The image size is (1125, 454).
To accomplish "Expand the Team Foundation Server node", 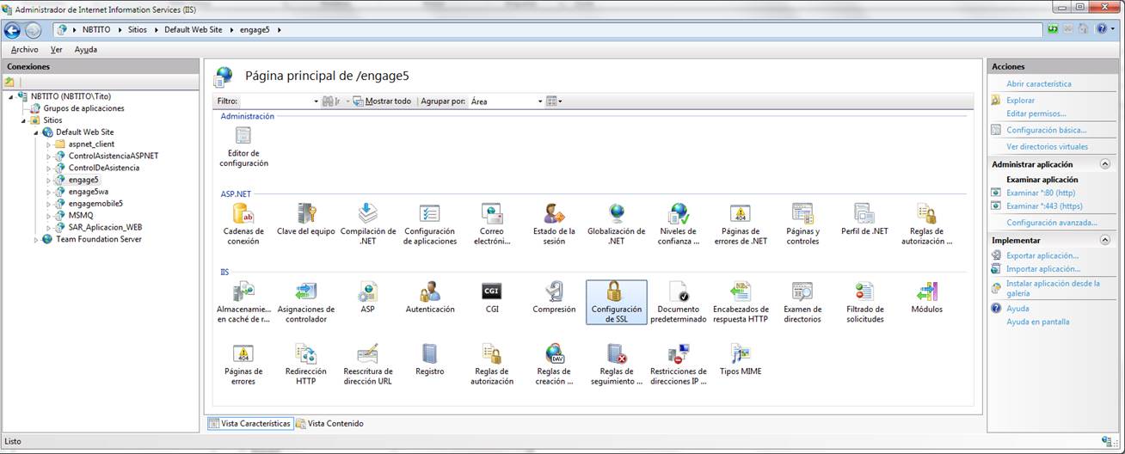I will coord(37,240).
